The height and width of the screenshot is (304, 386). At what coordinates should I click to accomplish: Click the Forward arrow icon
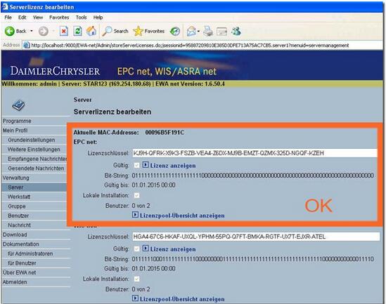(x=44, y=31)
